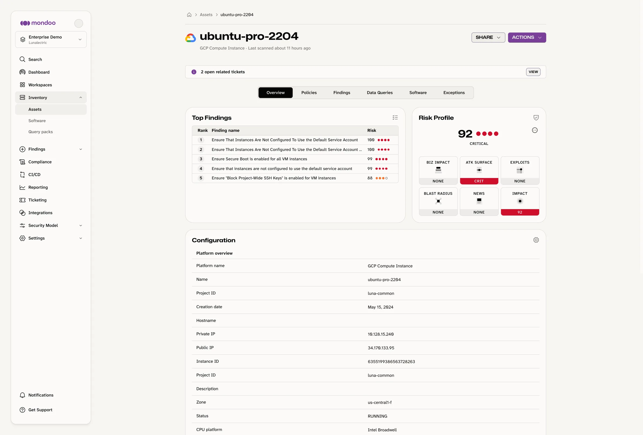Click VIEW for related tickets
This screenshot has width=643, height=435.
pyautogui.click(x=533, y=72)
